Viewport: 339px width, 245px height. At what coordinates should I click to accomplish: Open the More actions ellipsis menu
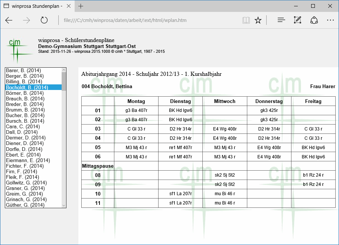330,20
